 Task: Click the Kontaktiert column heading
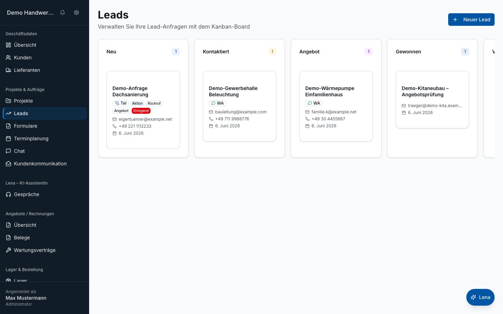point(216,52)
